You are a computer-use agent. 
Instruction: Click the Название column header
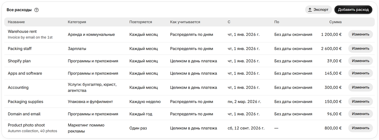pos(16,22)
